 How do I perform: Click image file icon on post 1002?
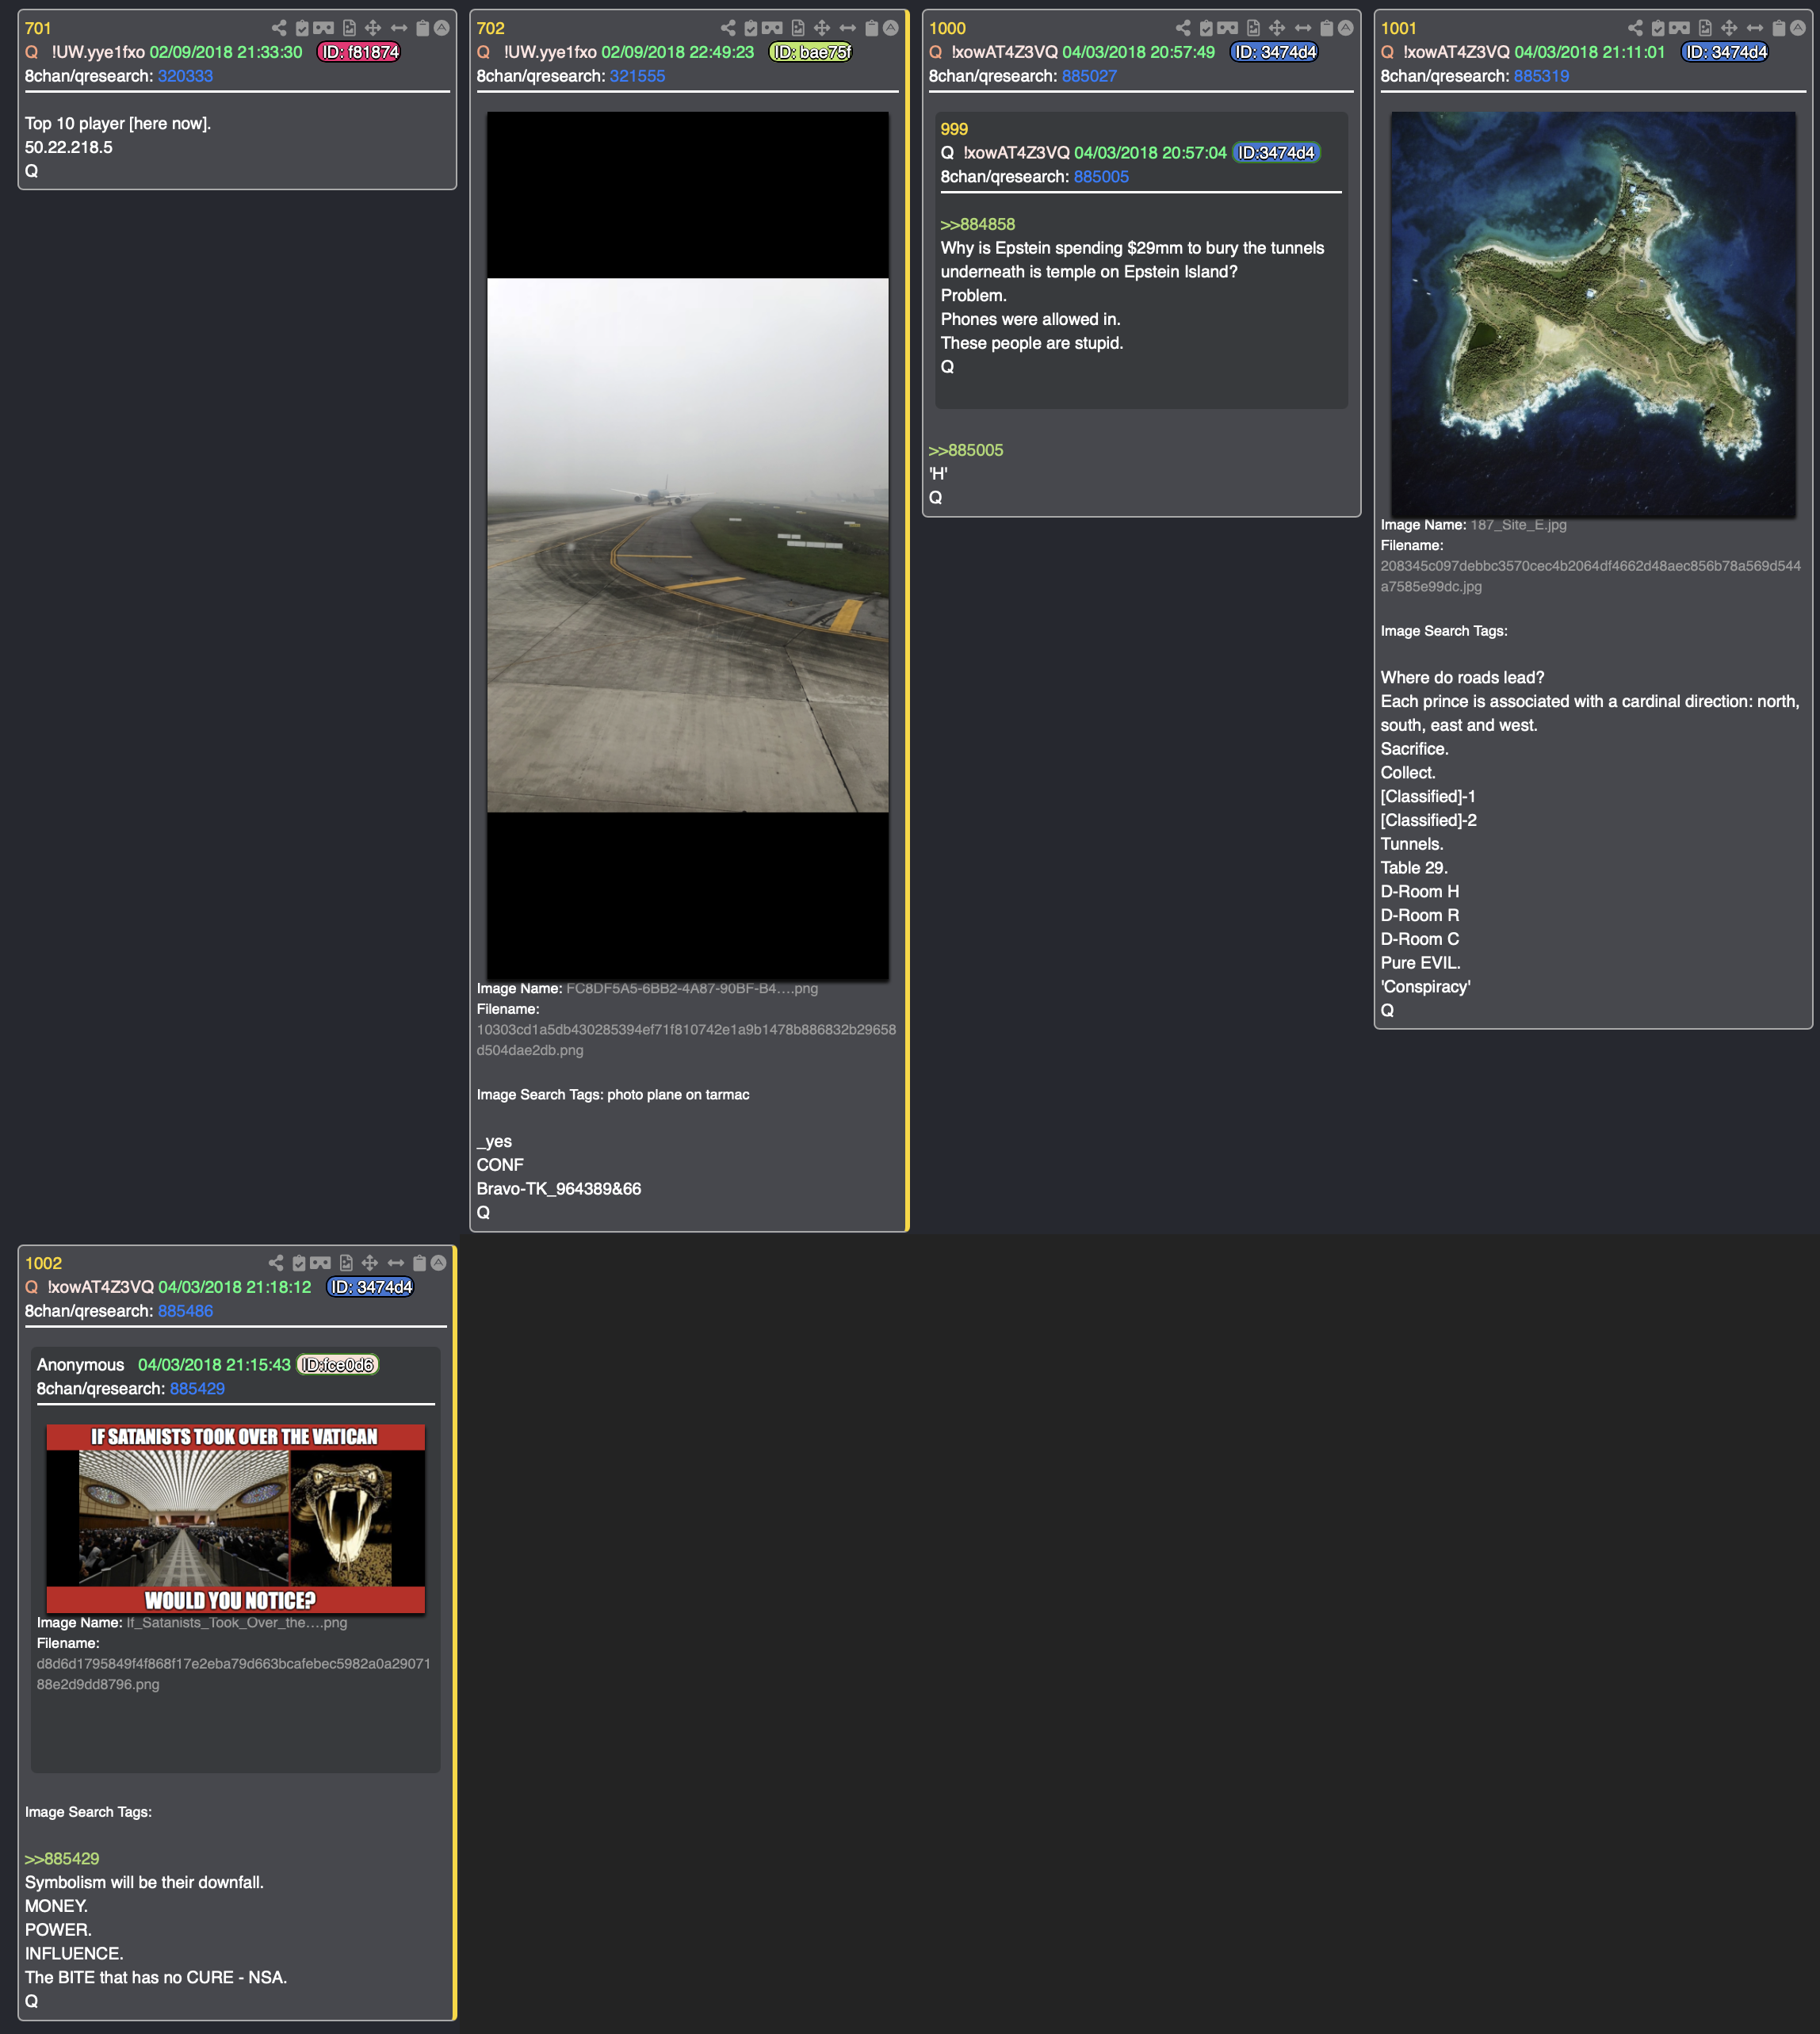(346, 1263)
